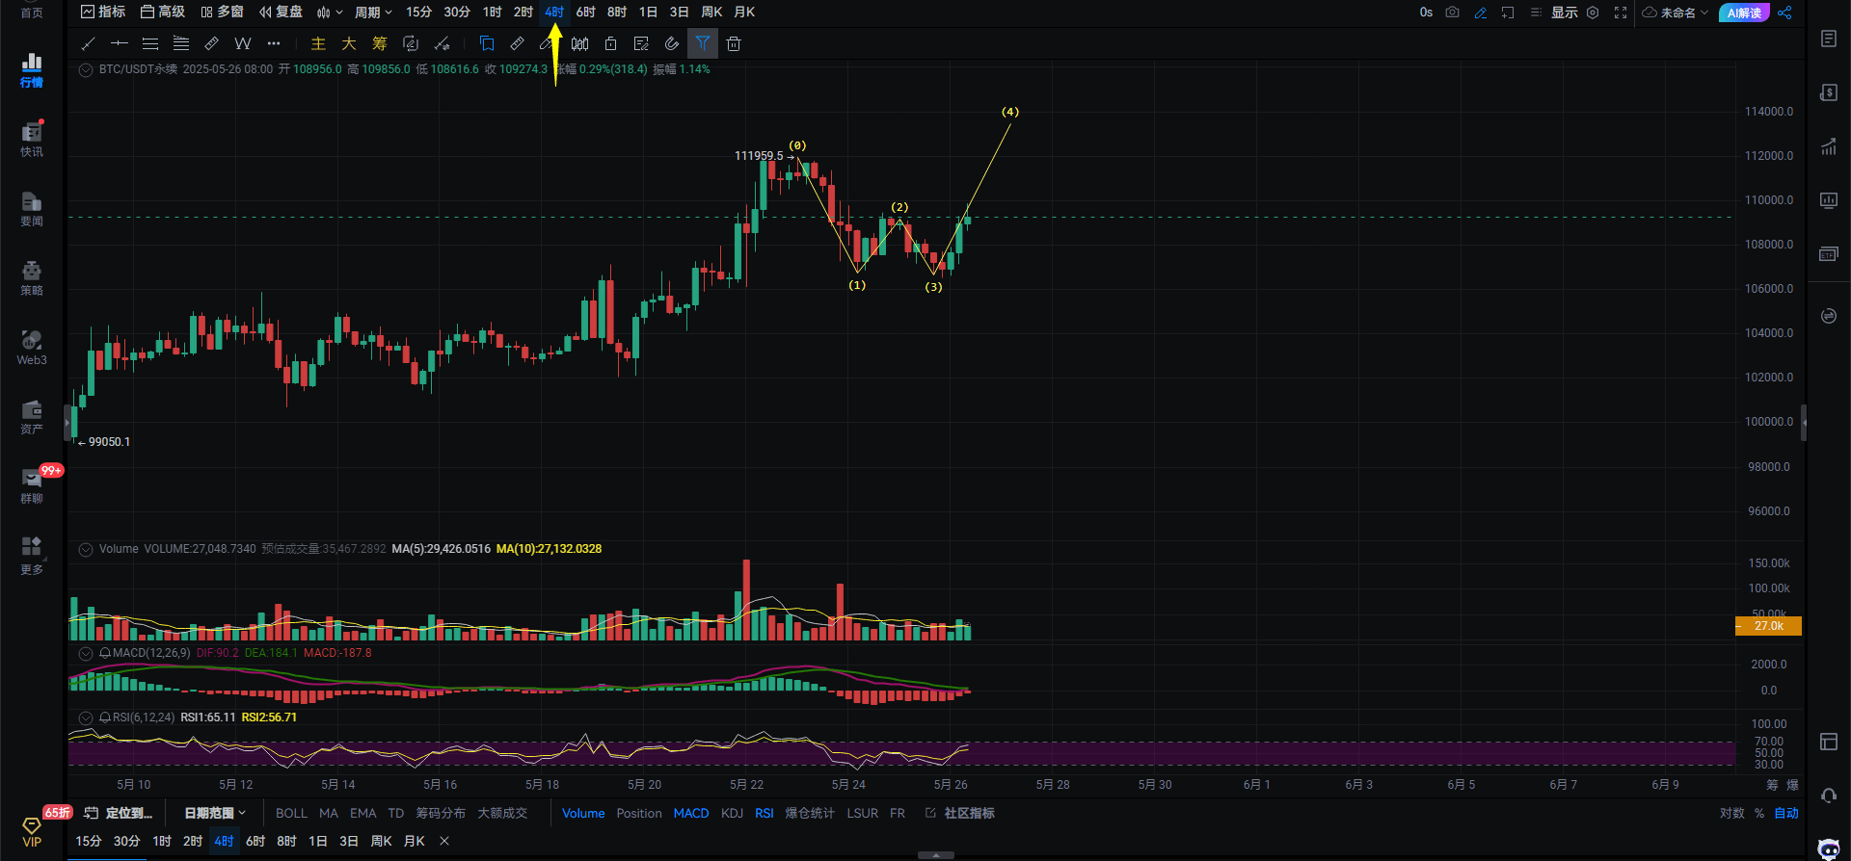
Task: Click the share icon at top right
Action: [1784, 13]
